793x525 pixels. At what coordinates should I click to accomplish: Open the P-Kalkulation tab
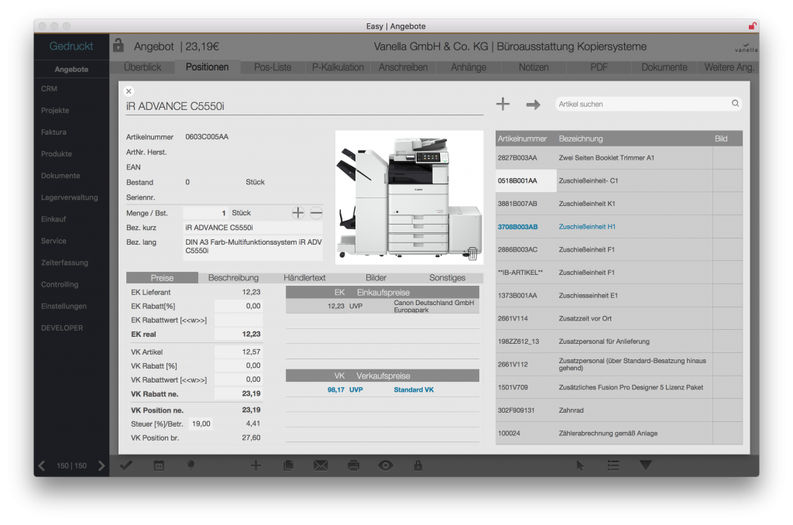click(338, 67)
